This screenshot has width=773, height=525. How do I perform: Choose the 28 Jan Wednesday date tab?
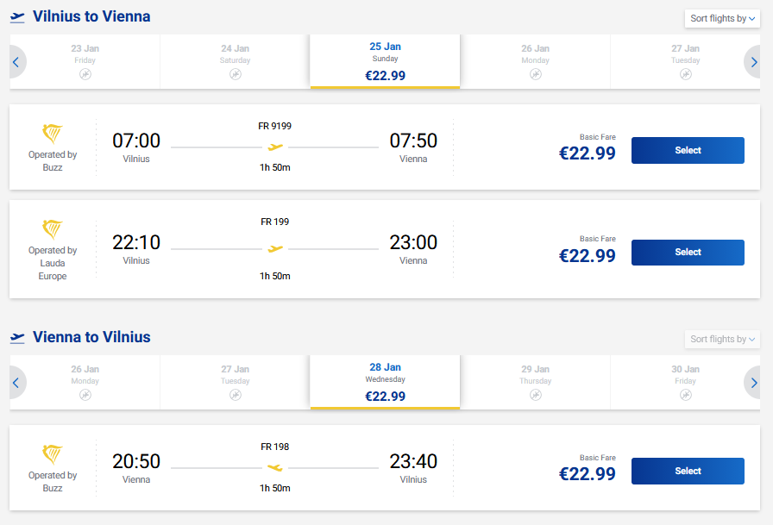(x=385, y=382)
